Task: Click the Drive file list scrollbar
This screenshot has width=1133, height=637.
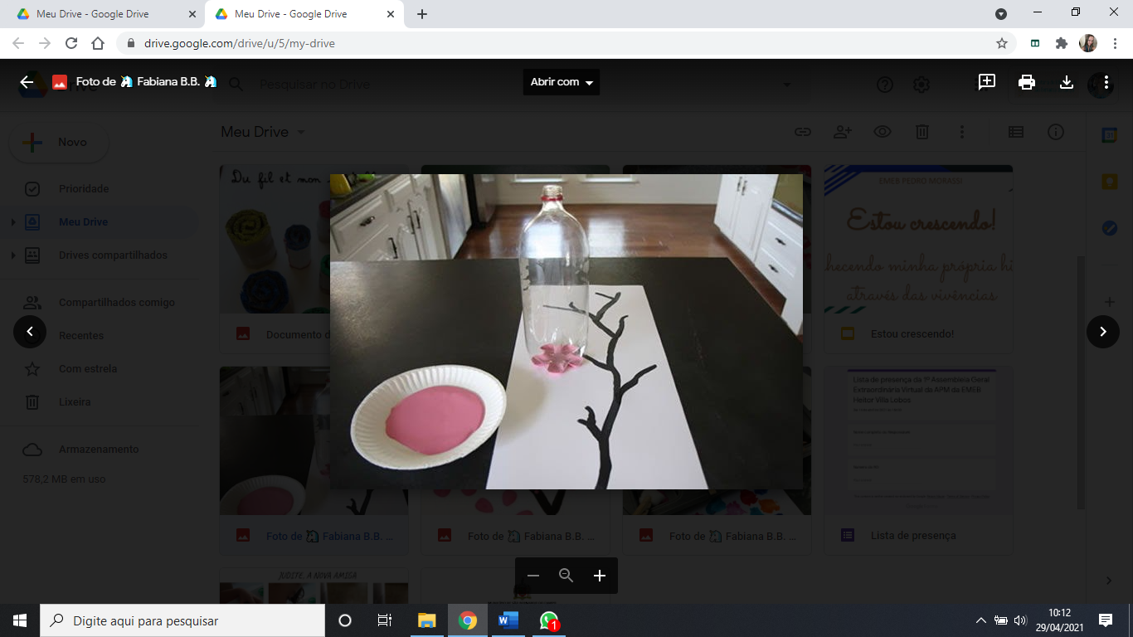Action: 1080,382
